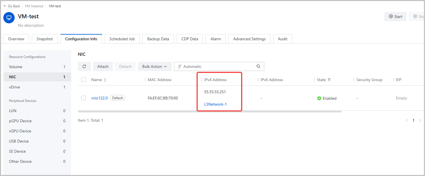Click the Name column sort arrows
The height and width of the screenshot is (176, 425).
click(105, 80)
